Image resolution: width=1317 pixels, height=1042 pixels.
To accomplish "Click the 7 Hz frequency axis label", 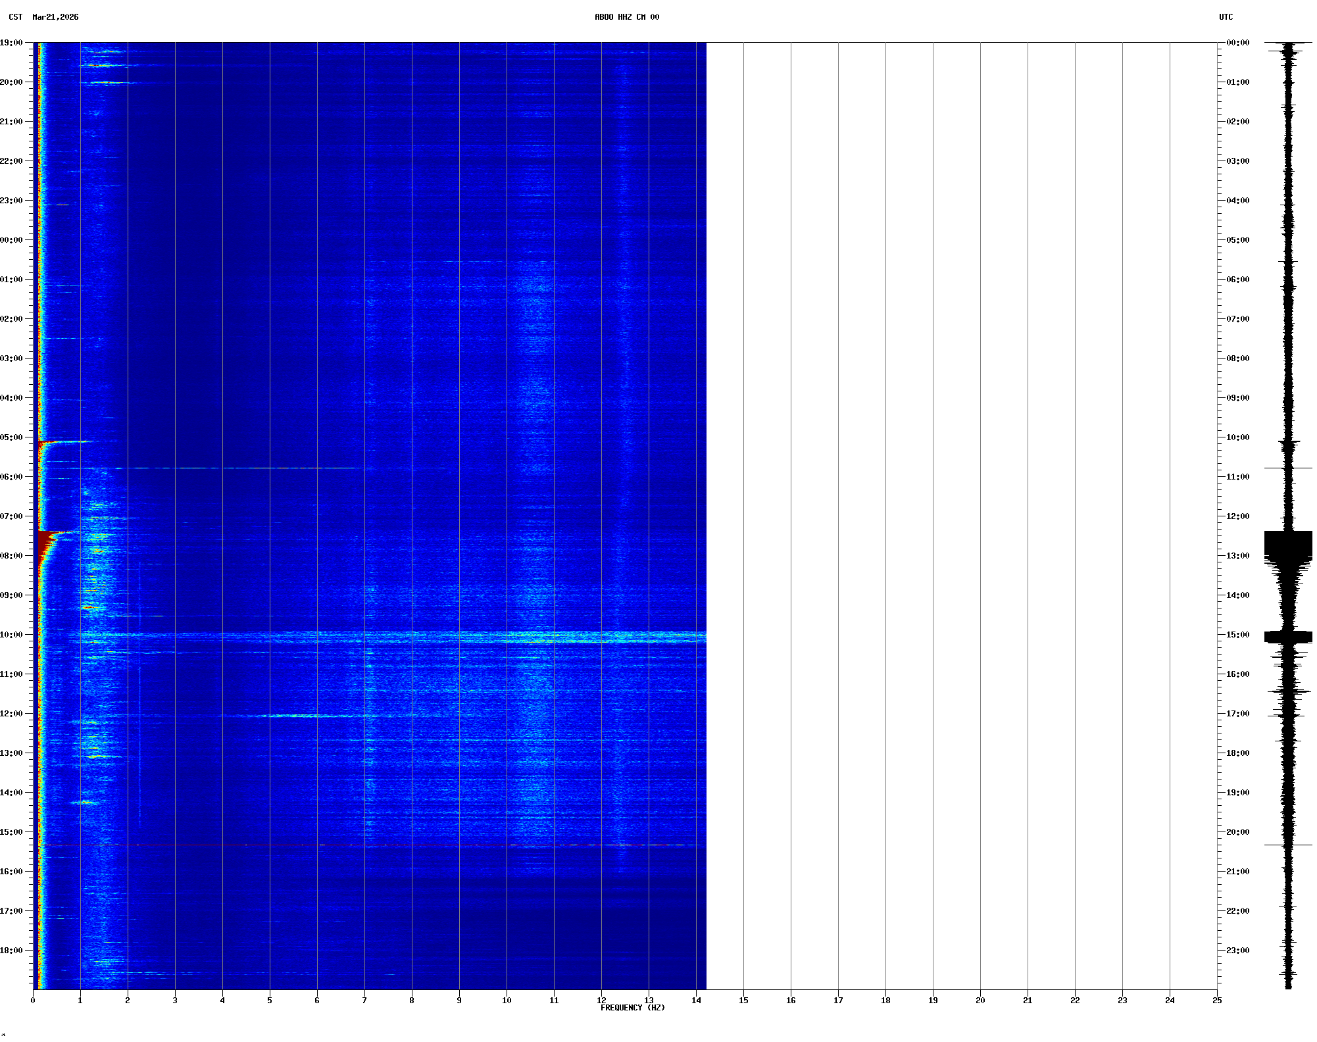I will [x=364, y=1001].
